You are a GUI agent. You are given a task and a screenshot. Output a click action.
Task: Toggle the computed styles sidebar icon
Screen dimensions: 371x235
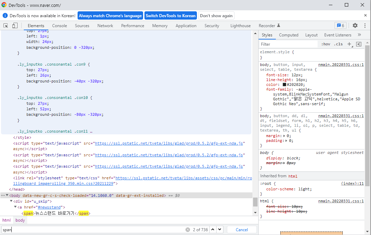(359, 44)
